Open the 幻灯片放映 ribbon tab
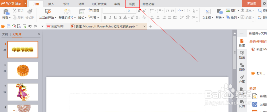The width and height of the screenshot is (267, 112). pyautogui.click(x=99, y=4)
